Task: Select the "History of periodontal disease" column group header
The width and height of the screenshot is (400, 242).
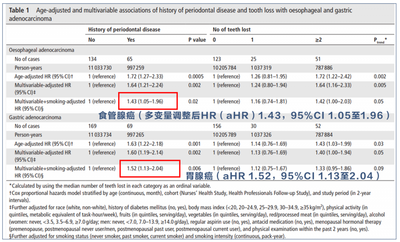Action: (124, 30)
